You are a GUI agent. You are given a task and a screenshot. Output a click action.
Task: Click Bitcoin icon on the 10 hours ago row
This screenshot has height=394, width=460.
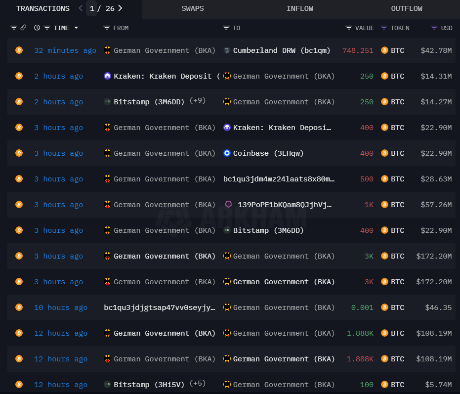(x=19, y=307)
